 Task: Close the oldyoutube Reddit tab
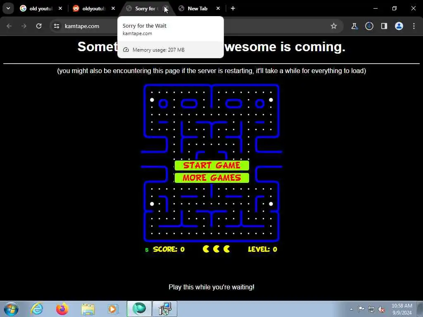(113, 8)
